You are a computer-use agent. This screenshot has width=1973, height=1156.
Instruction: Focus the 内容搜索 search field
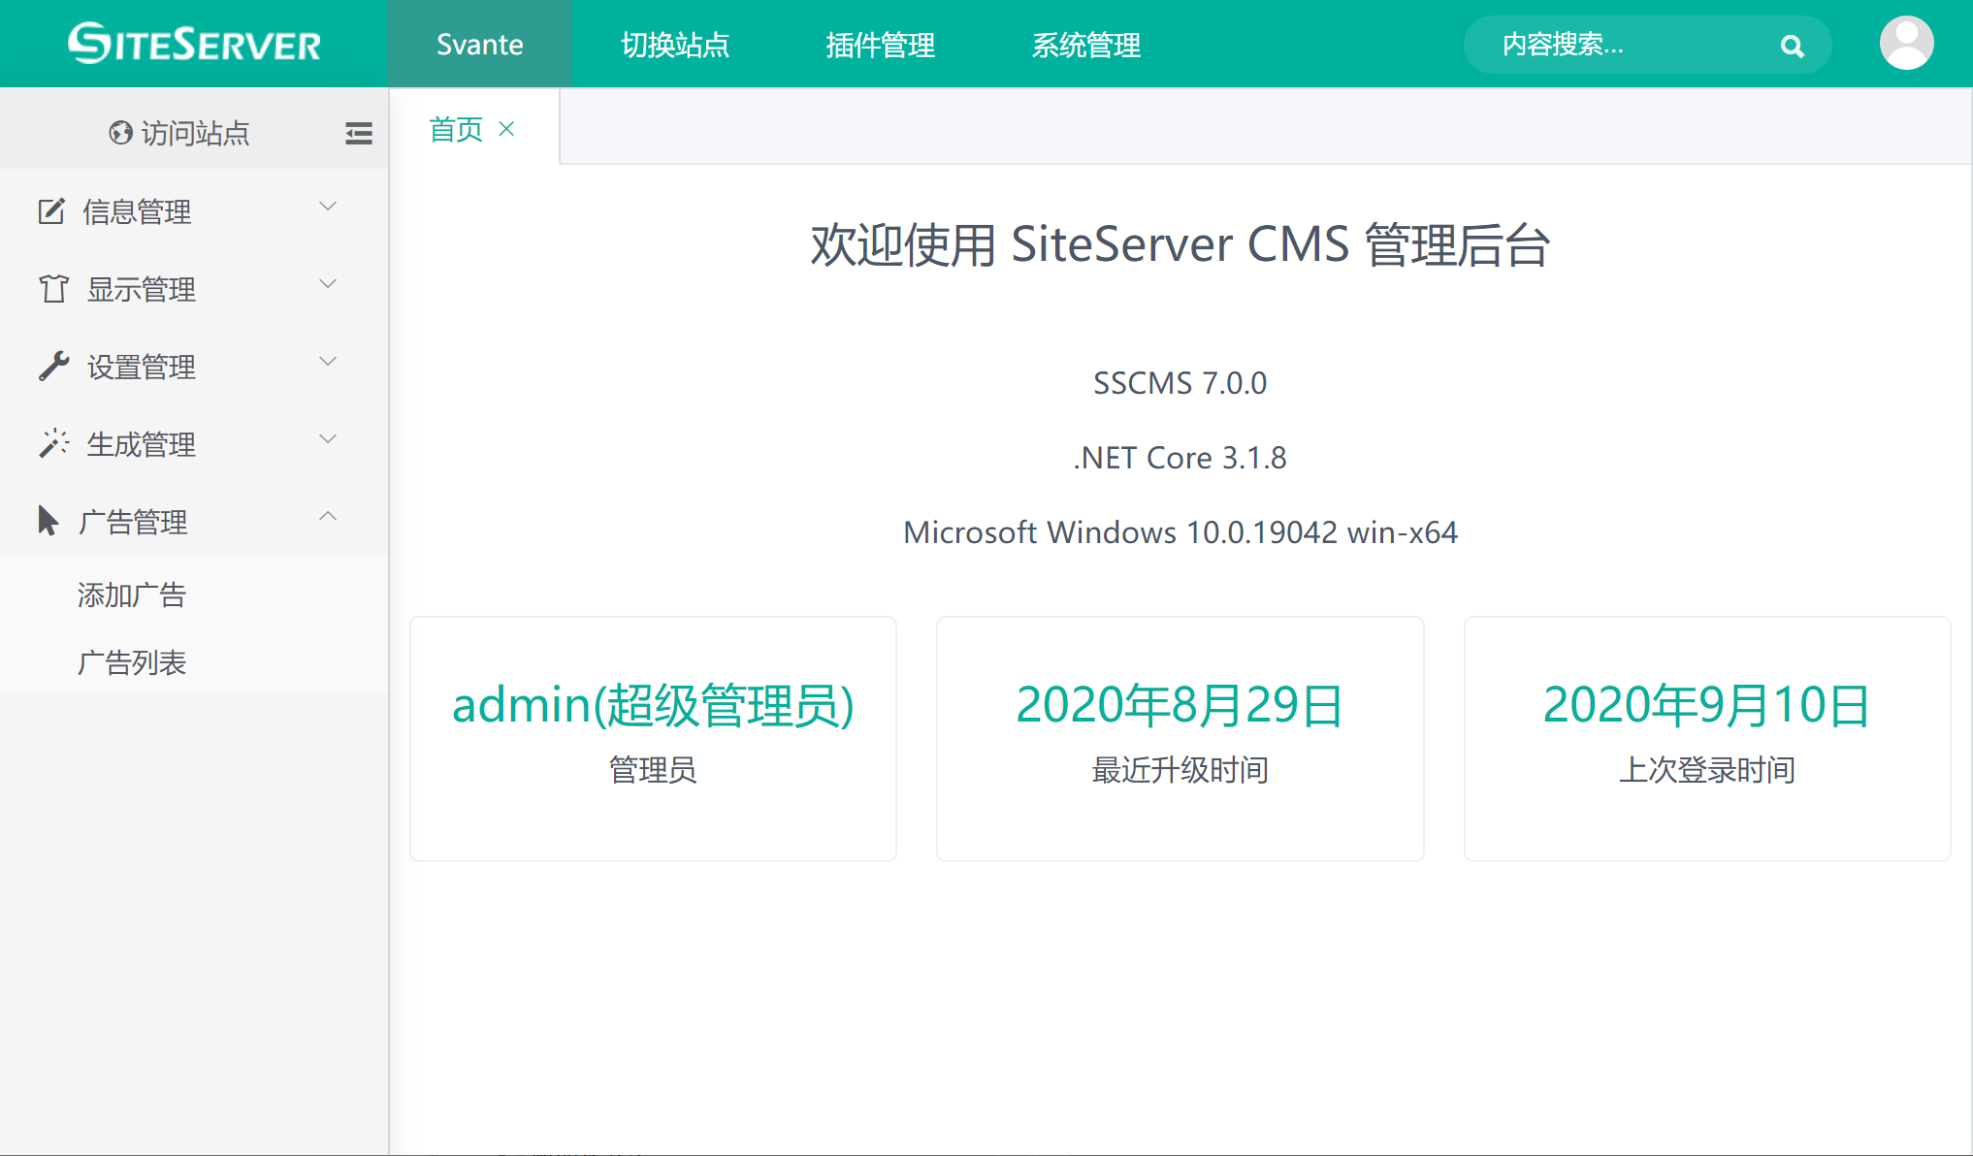1620,45
